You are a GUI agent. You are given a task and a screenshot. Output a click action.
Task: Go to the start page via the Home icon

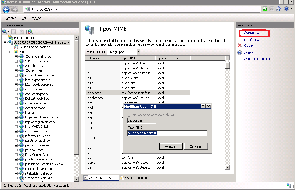click(278, 8)
